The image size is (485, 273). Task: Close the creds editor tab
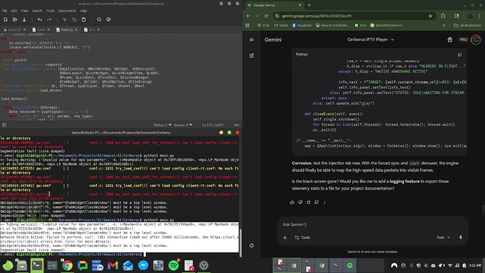[48, 30]
